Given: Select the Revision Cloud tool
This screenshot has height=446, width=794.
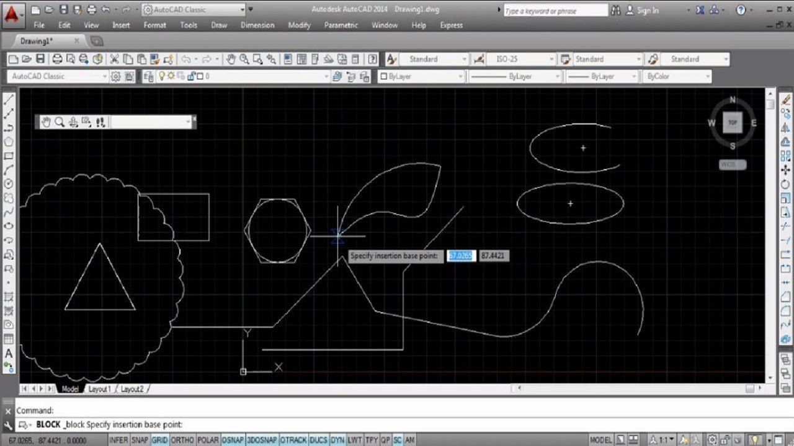Looking at the screenshot, I should [9, 198].
